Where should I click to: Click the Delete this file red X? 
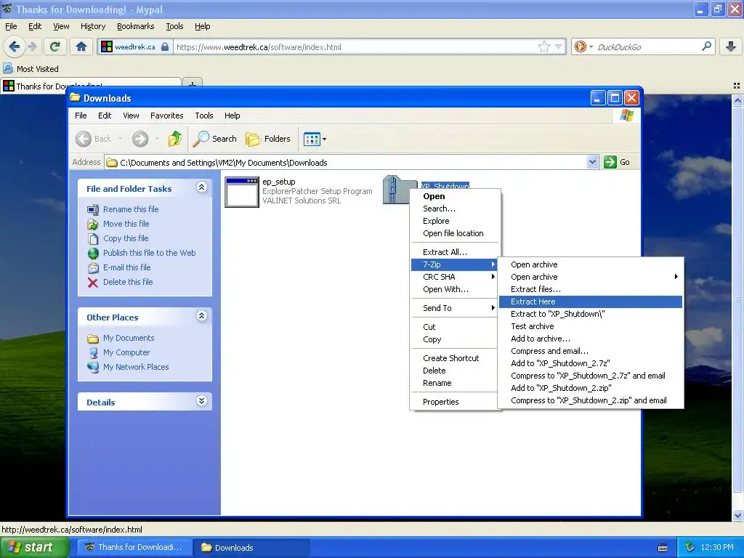pyautogui.click(x=93, y=283)
